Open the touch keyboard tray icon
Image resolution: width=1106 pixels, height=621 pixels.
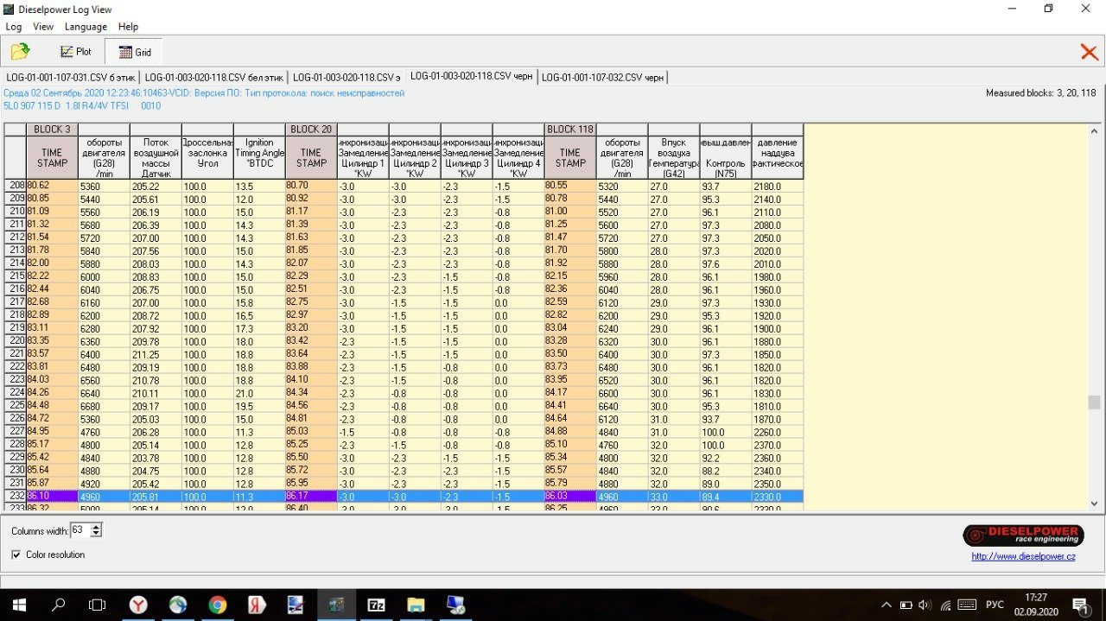point(968,605)
